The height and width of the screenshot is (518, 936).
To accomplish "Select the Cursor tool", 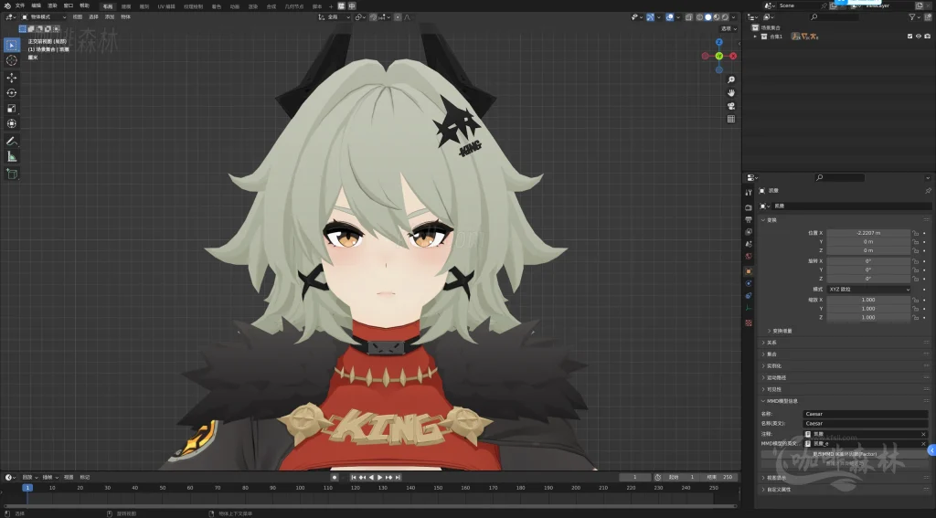I will [x=11, y=60].
